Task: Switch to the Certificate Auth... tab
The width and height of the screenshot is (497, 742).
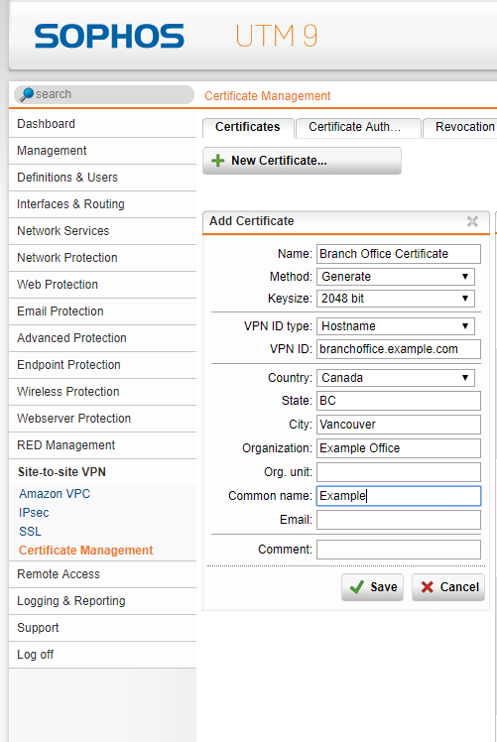Action: 358,127
